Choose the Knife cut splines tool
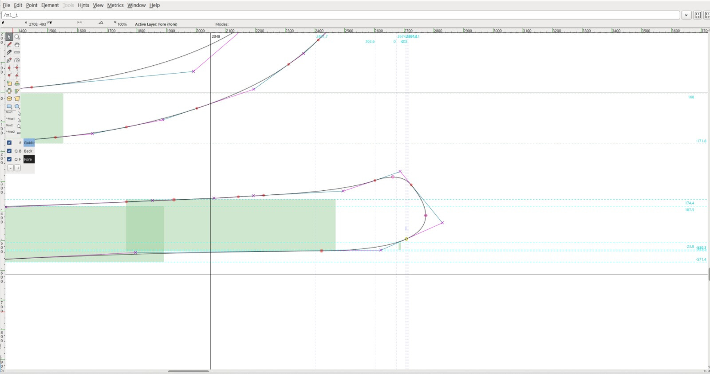 tap(9, 52)
